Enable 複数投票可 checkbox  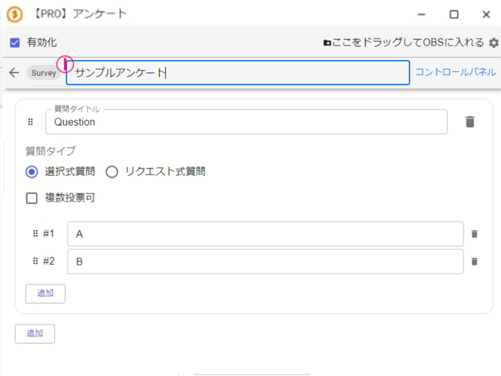pyautogui.click(x=32, y=198)
